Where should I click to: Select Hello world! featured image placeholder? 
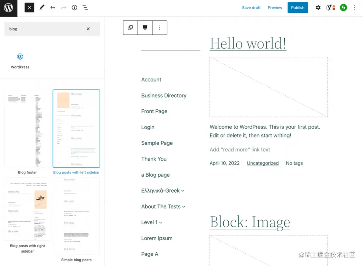[269, 87]
